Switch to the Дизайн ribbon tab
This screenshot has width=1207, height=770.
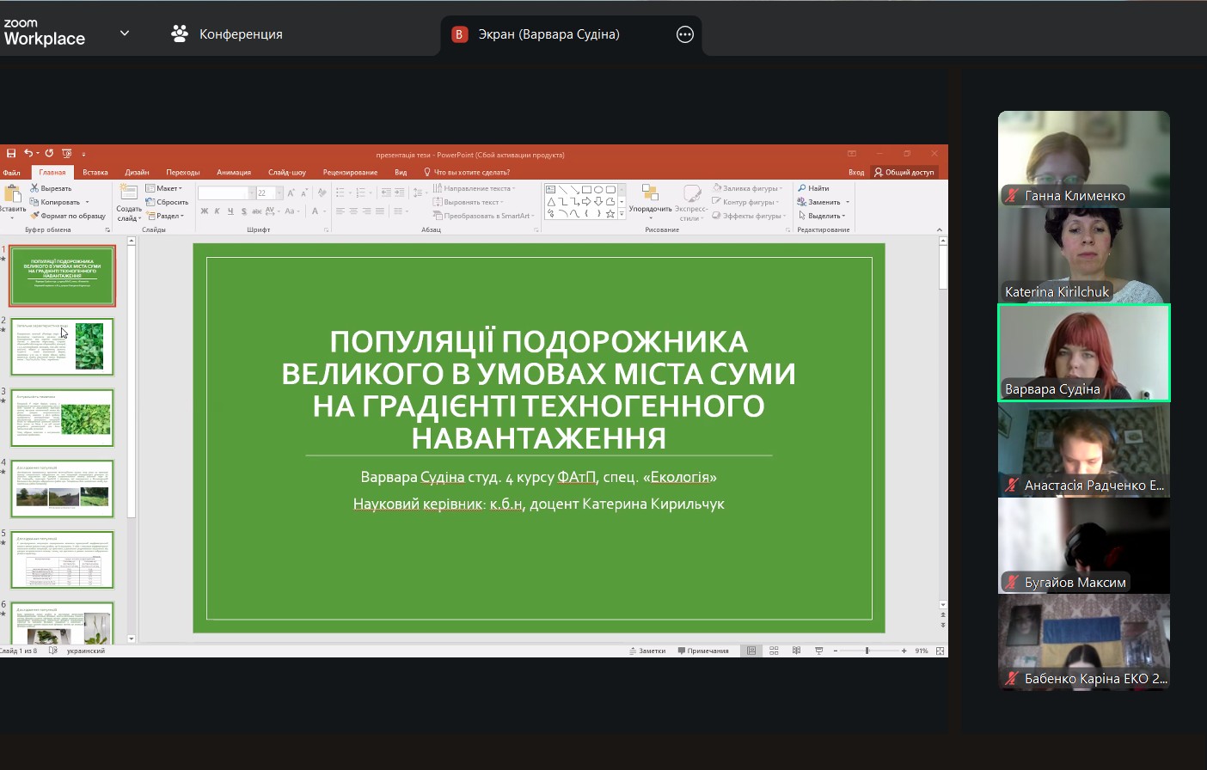[x=137, y=172]
